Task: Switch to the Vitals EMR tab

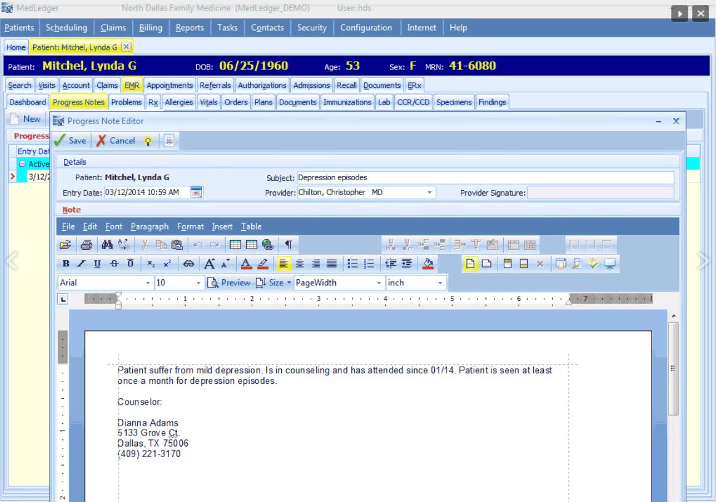Action: pos(209,102)
